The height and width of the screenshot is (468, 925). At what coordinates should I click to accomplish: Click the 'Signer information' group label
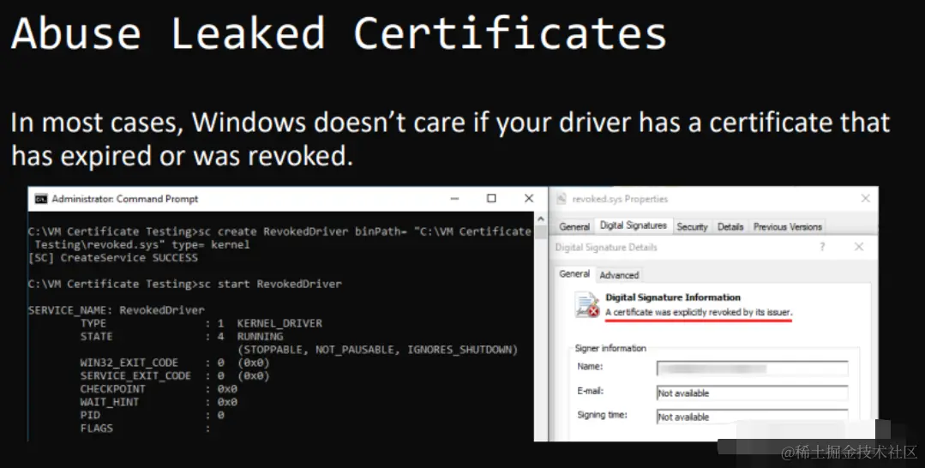tap(610, 348)
